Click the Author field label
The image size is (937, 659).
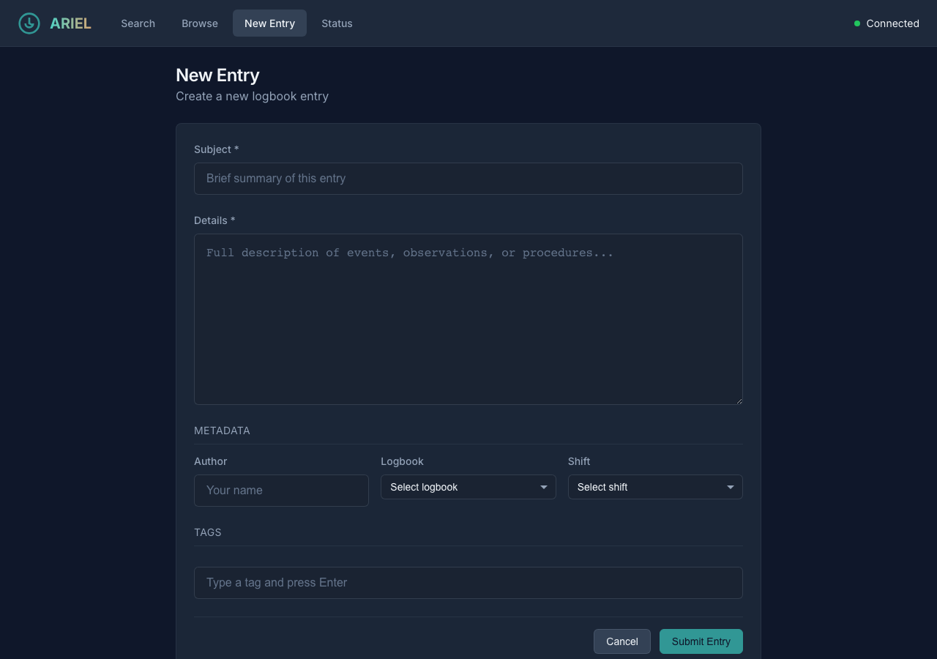[210, 461]
